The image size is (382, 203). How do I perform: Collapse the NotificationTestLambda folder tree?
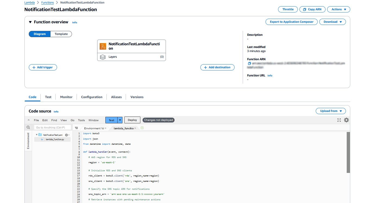(36, 135)
